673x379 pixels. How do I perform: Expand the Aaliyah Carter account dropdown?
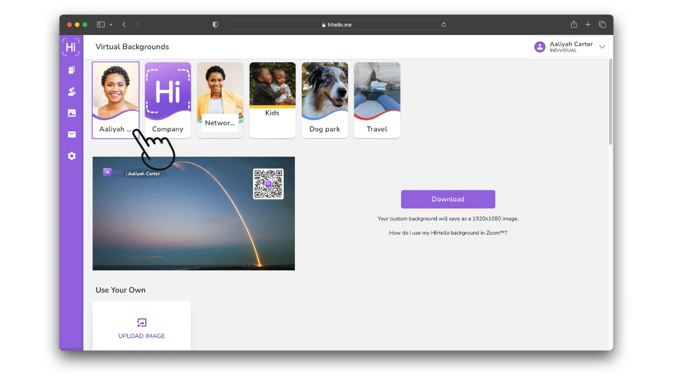602,47
